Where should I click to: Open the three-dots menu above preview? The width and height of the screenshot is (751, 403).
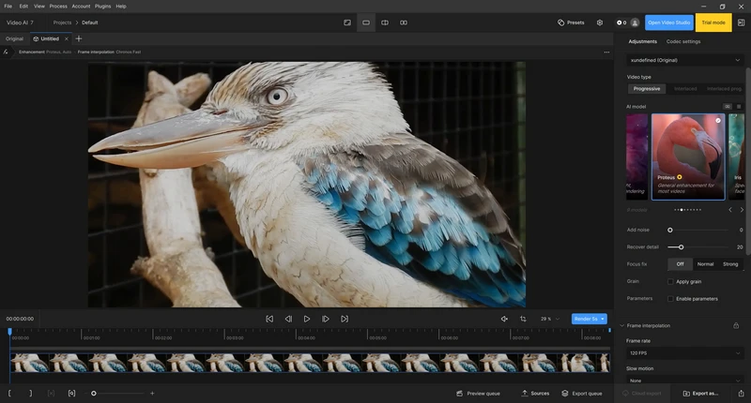(606, 52)
